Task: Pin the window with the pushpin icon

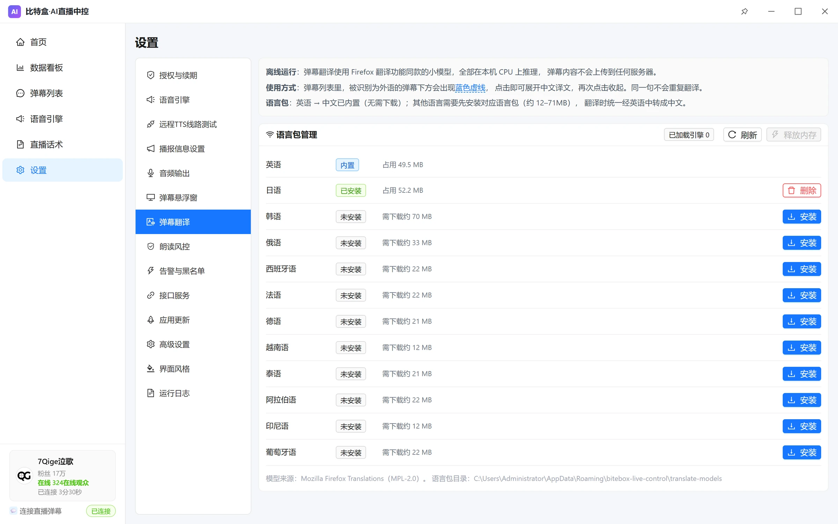Action: point(744,12)
